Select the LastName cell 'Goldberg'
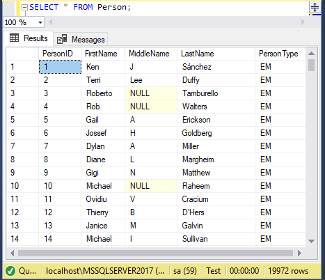Viewport: 325px width, 280px height. click(216, 133)
